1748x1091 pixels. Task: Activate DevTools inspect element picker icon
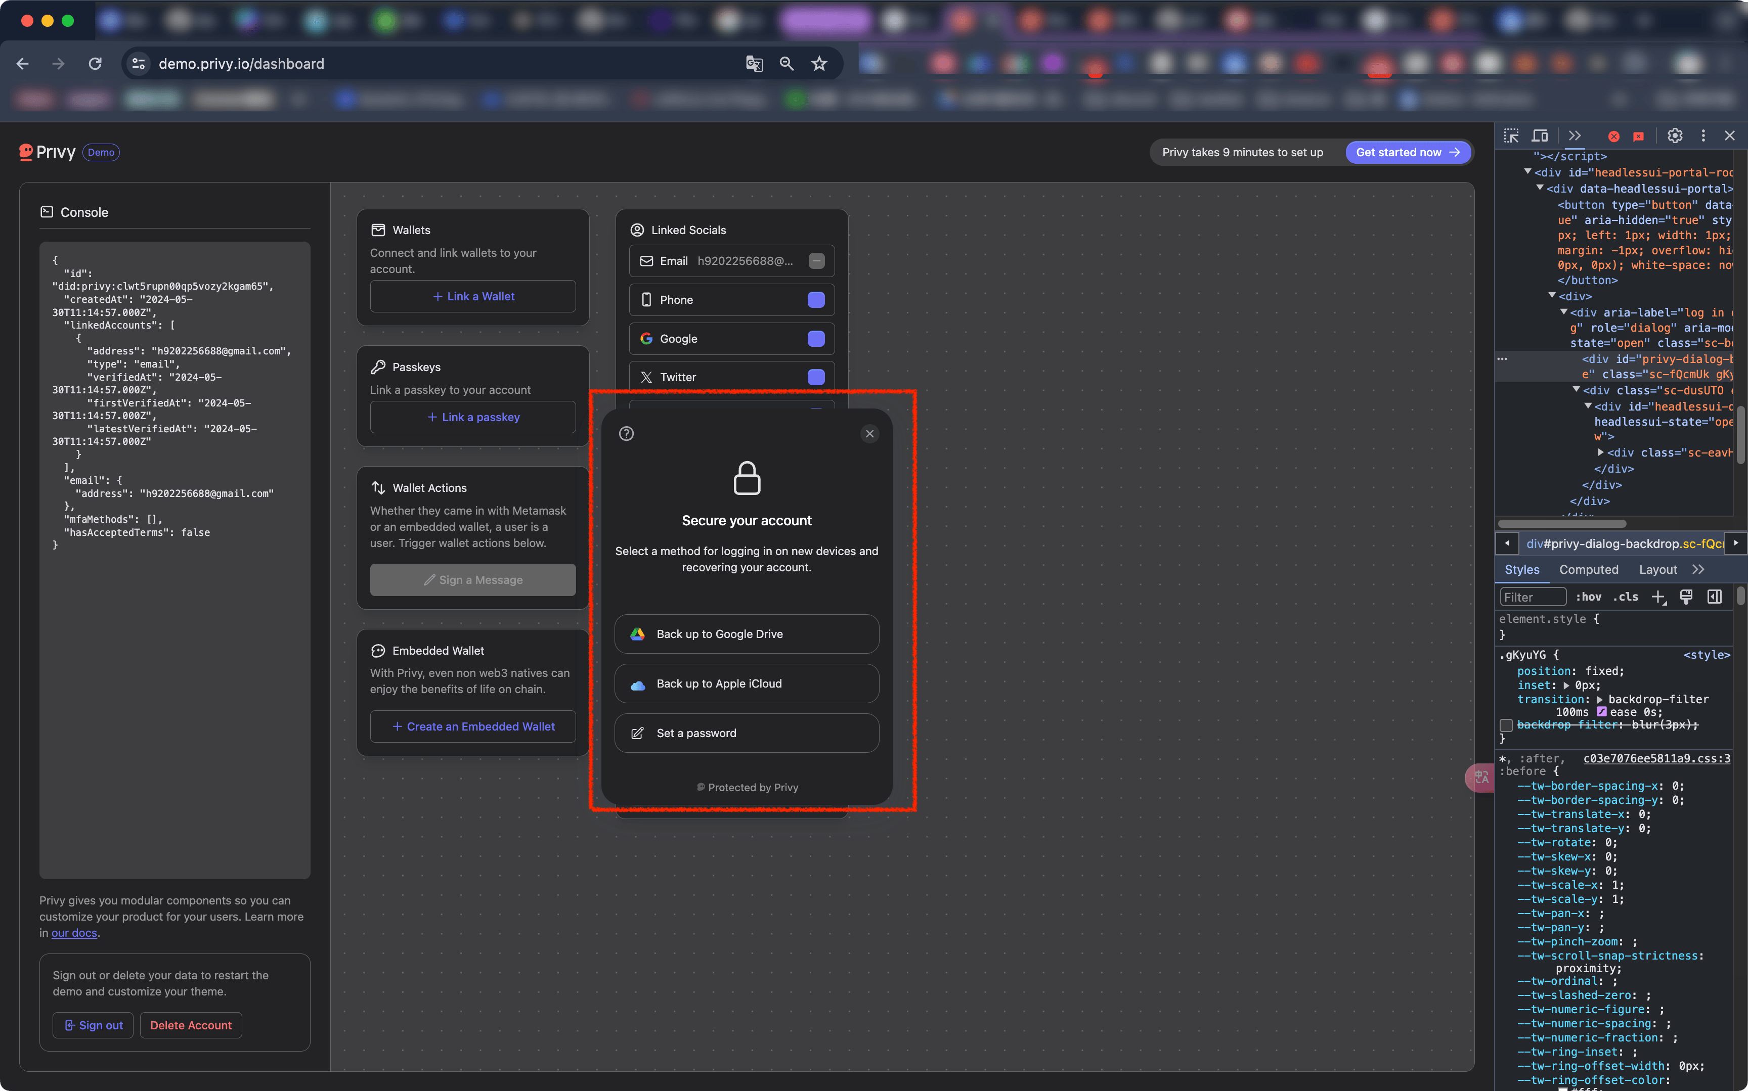tap(1511, 135)
